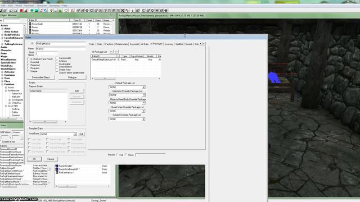Viewport: 360px width, 202px height.
Task: Switch to the Stats tab
Action: click(x=100, y=44)
